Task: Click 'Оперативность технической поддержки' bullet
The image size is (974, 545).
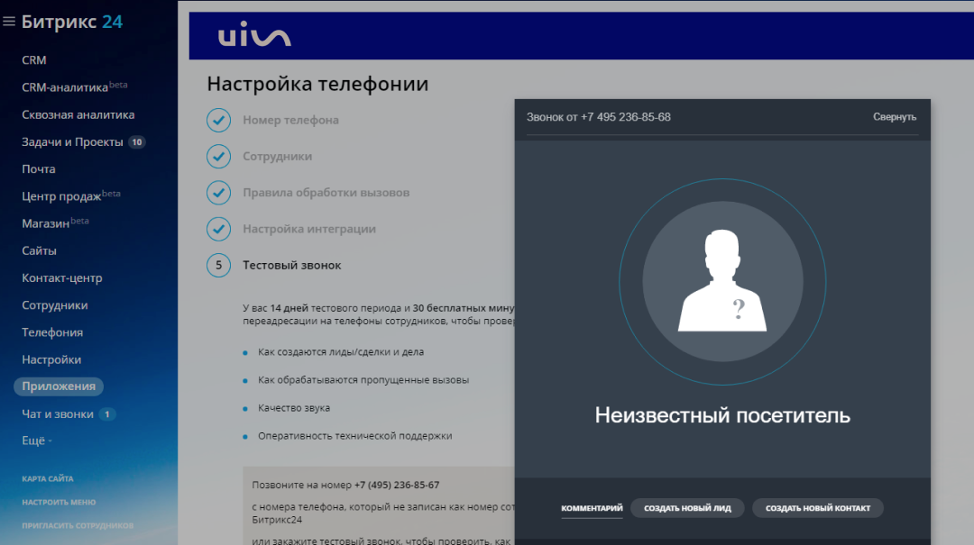Action: tap(355, 436)
